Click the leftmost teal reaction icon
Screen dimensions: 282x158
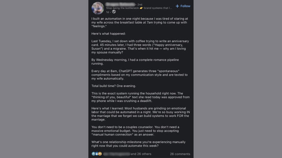[x=93, y=154]
